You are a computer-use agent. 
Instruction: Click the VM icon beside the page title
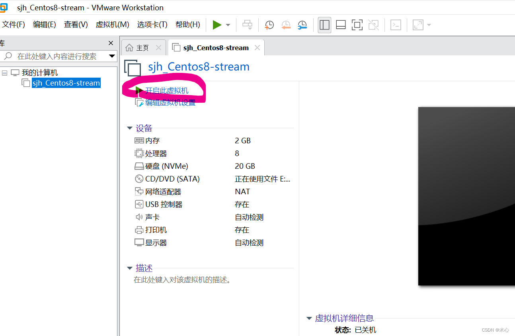[x=133, y=68]
